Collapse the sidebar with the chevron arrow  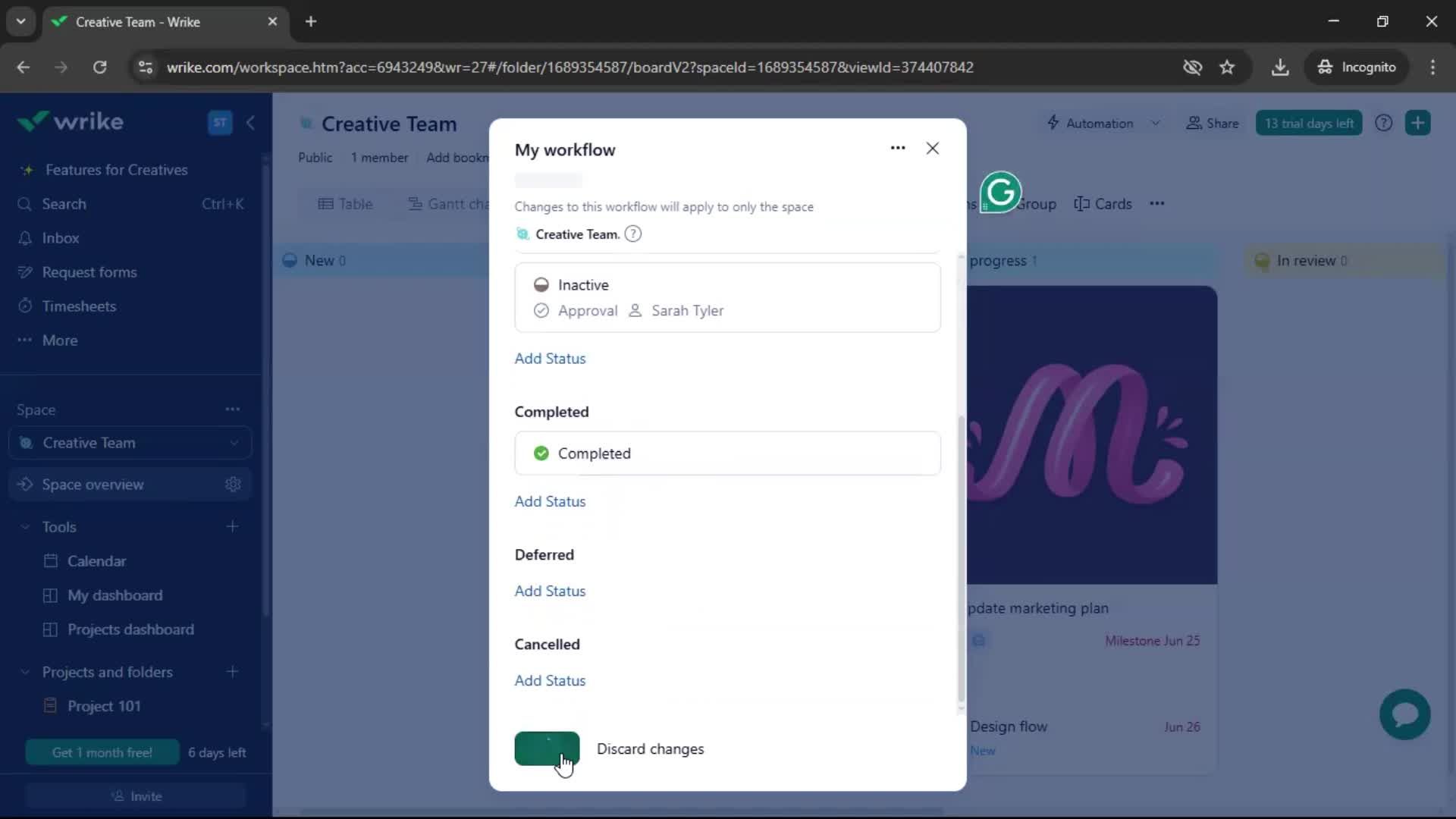tap(250, 122)
